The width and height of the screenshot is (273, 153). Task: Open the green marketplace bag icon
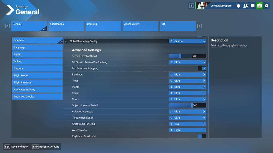click(x=259, y=6)
